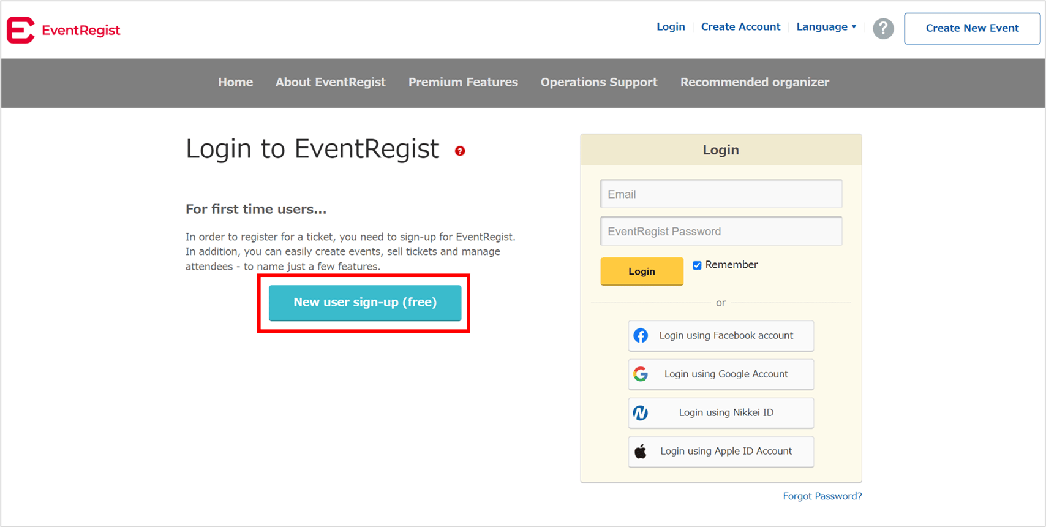The image size is (1046, 527).
Task: Open help via gray question mark icon
Action: (x=882, y=29)
